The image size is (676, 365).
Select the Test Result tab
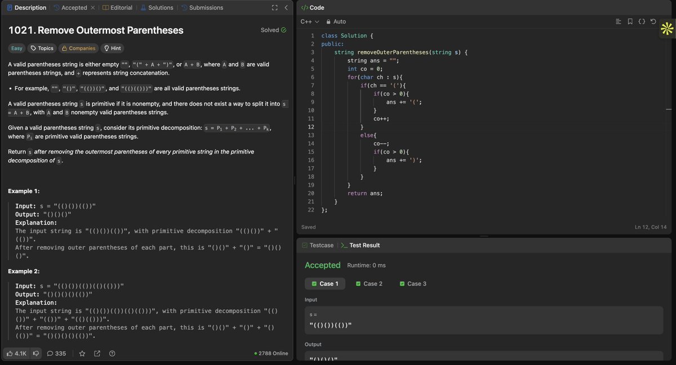pyautogui.click(x=361, y=245)
